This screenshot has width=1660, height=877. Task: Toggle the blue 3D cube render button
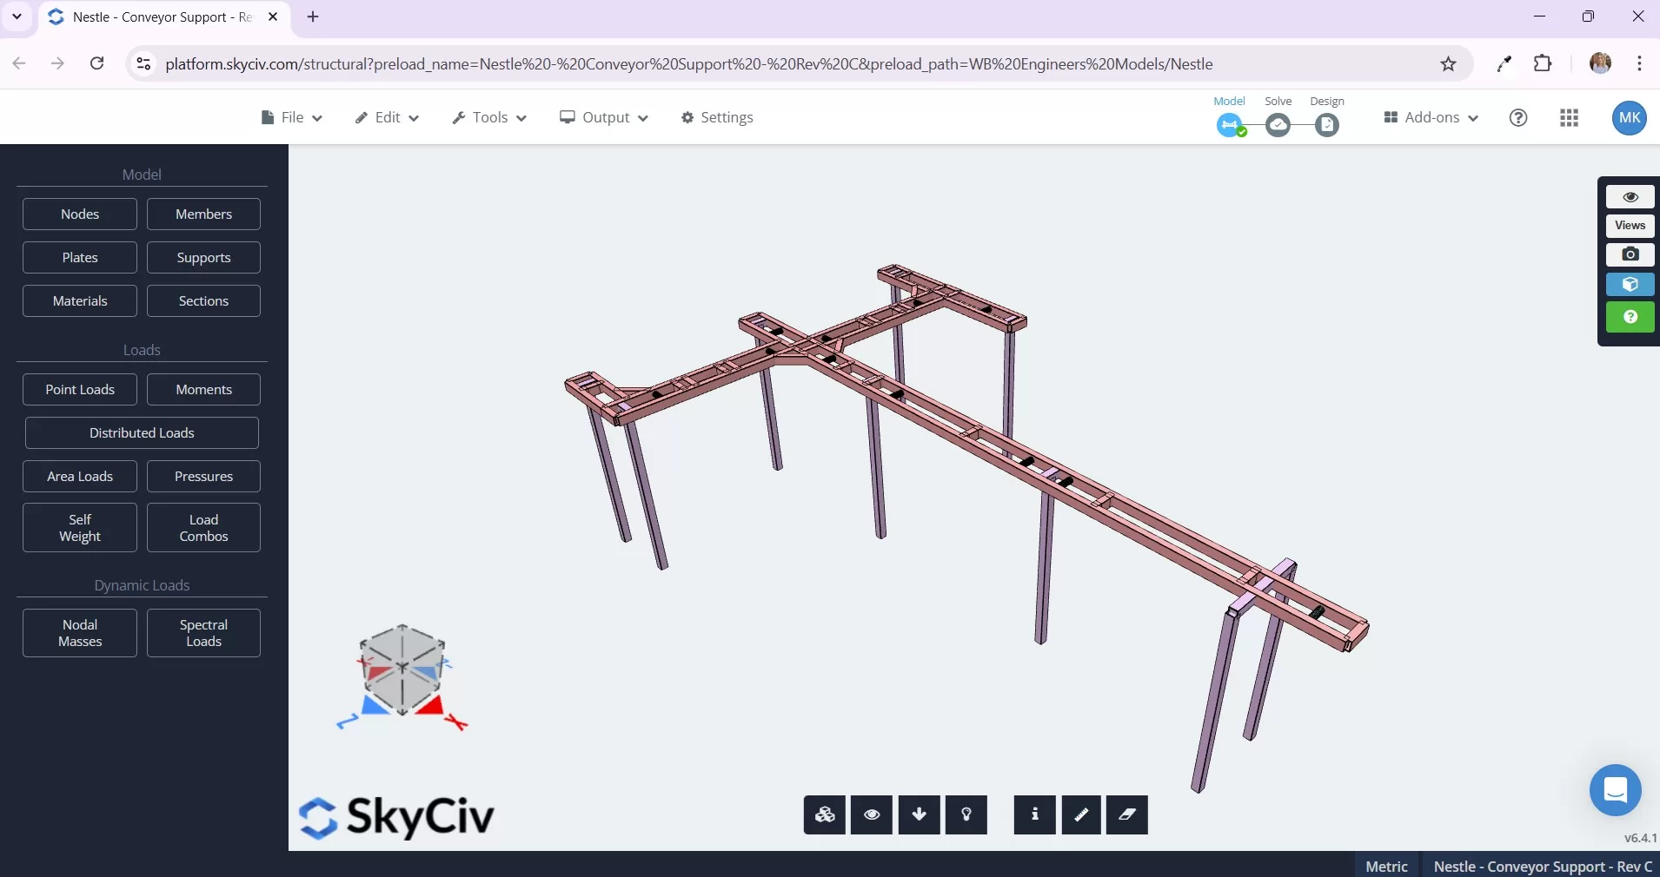pos(1630,285)
